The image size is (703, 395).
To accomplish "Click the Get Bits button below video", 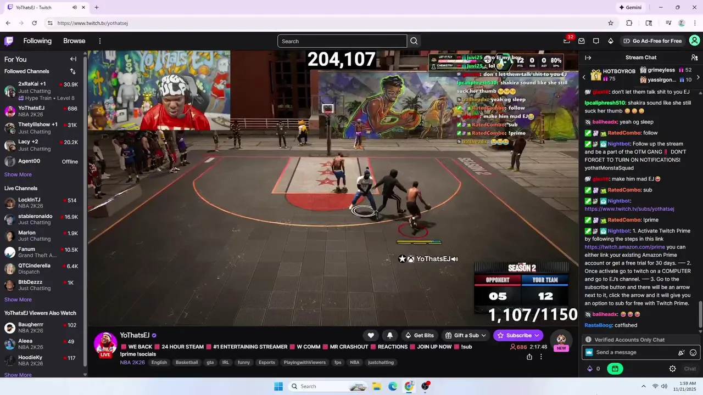I will (420, 335).
